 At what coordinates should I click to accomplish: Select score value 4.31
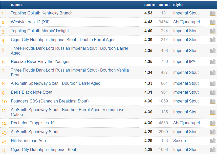148,92
